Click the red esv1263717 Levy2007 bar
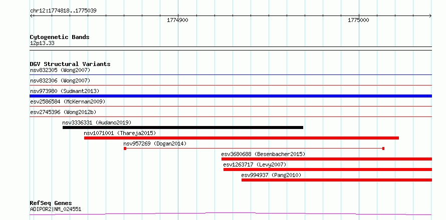 pyautogui.click(x=328, y=169)
